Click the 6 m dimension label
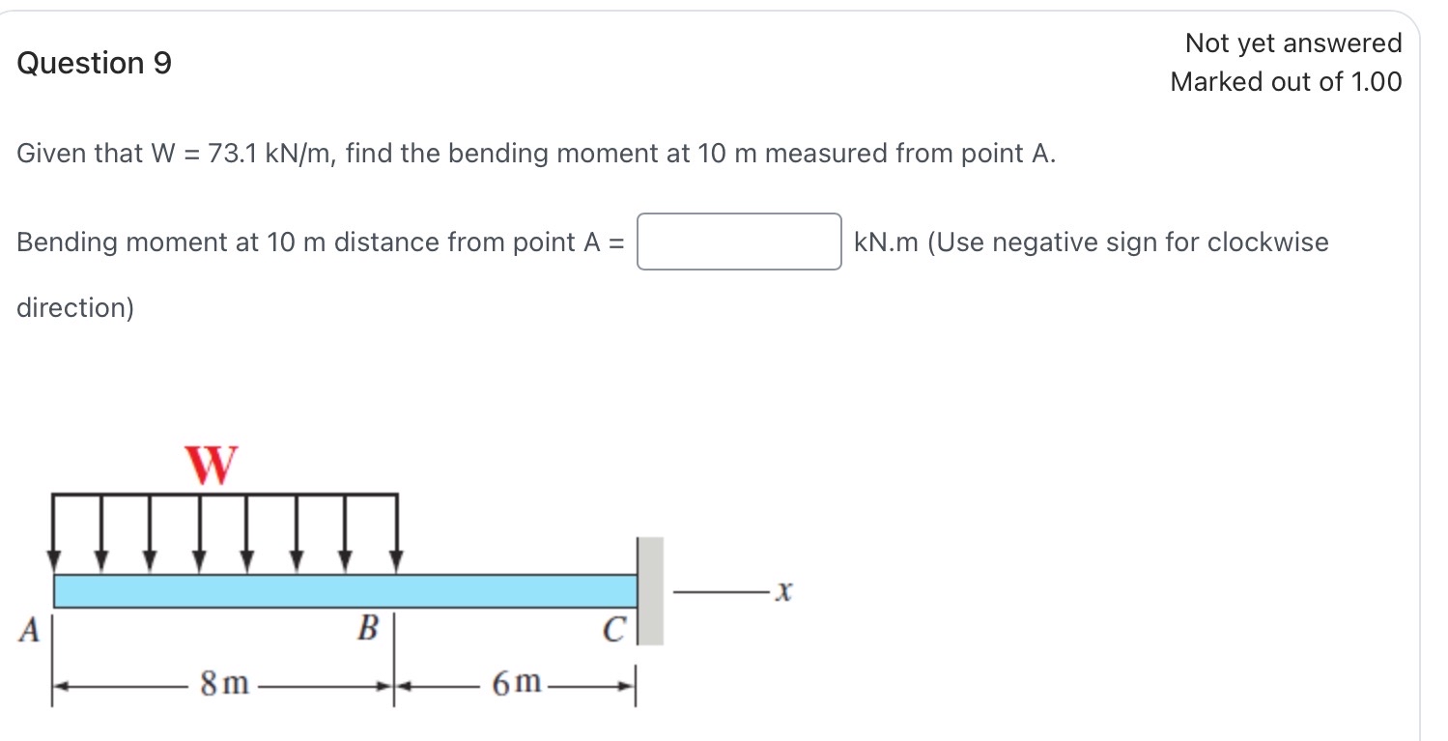Image resolution: width=1448 pixels, height=741 pixels. coord(519,684)
